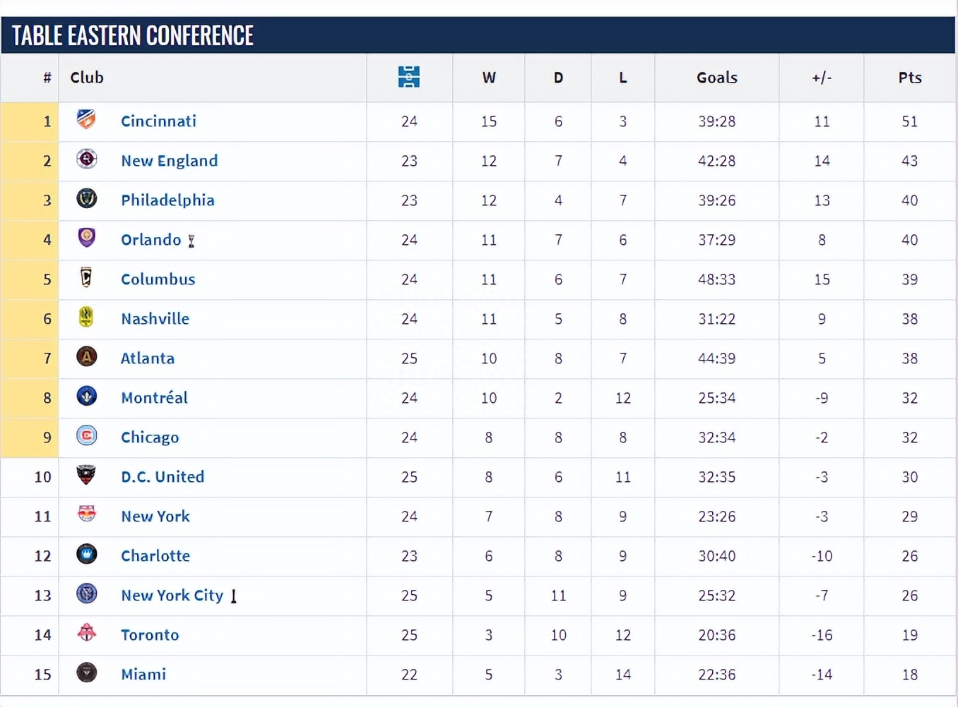This screenshot has width=958, height=707.
Task: Click the Nashville yellow crest icon
Action: pyautogui.click(x=86, y=317)
